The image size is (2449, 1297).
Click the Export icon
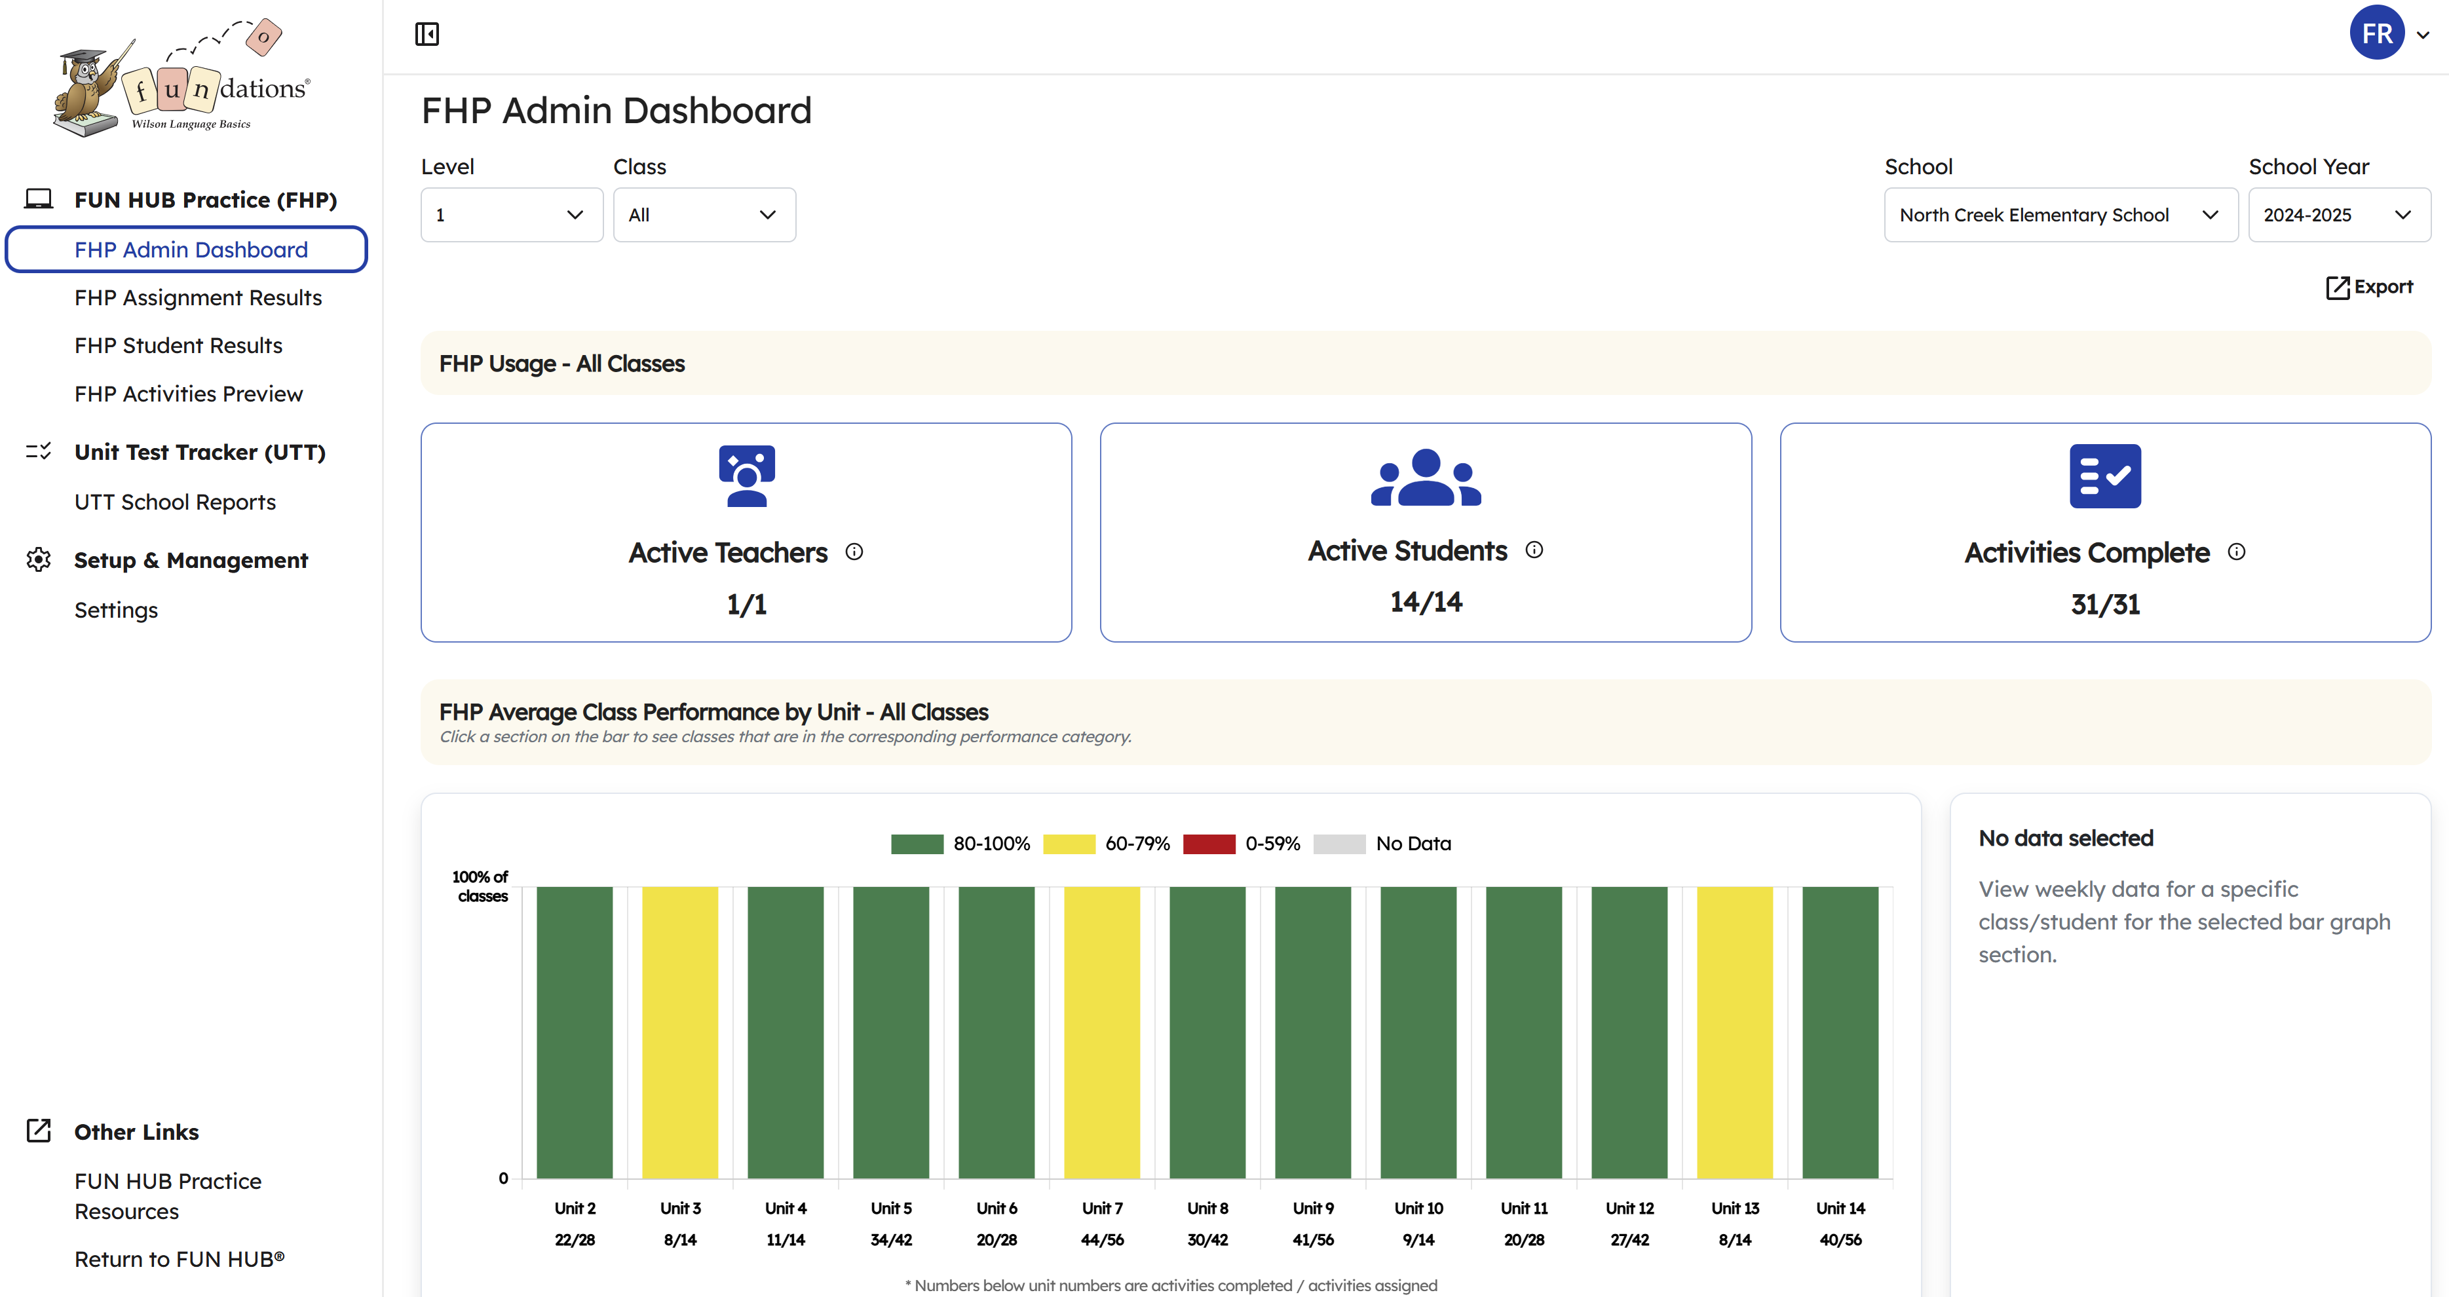[2338, 287]
